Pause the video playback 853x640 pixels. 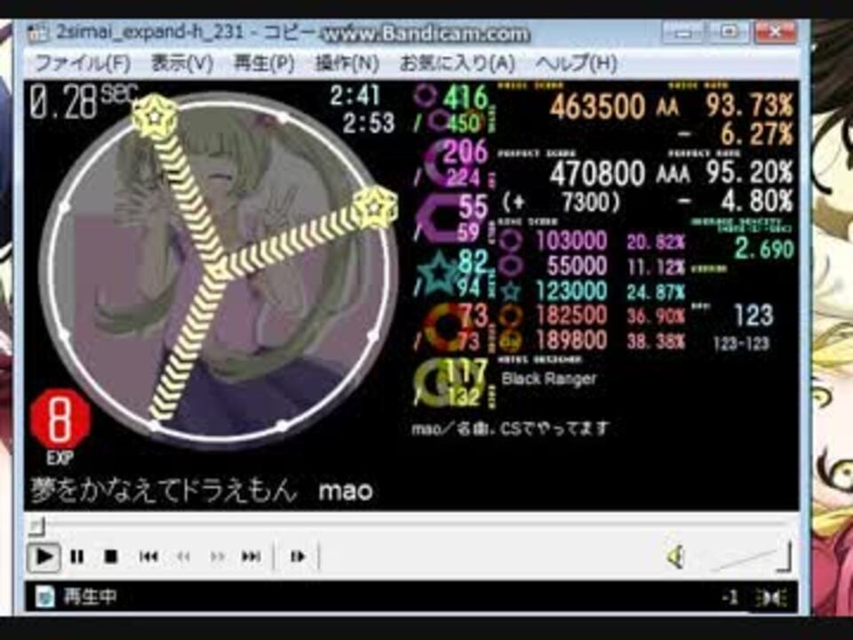[x=77, y=556]
